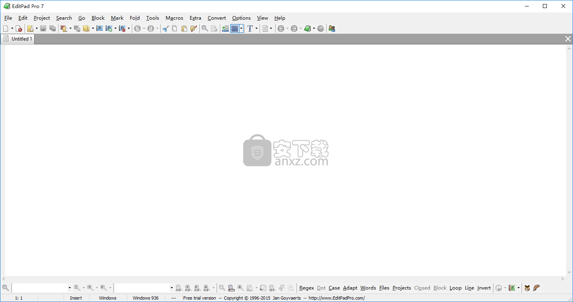Open the replace text history dropdown
The image size is (573, 302).
tap(172, 288)
